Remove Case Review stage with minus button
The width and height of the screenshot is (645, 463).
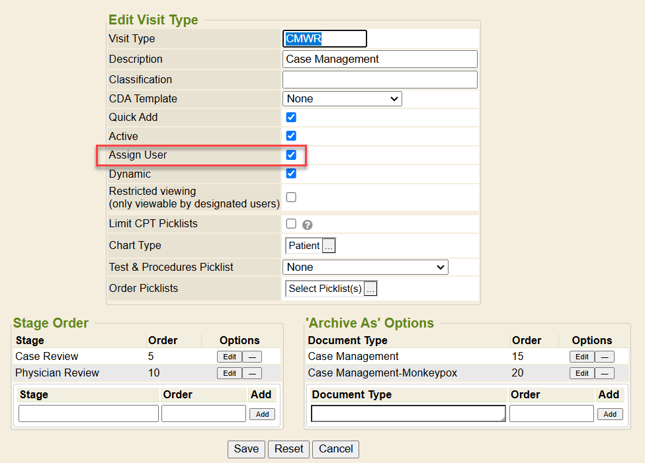[x=252, y=357]
